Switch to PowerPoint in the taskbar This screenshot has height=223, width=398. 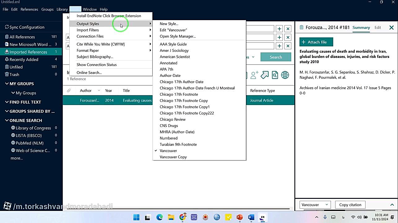pyautogui.click(x=240, y=217)
